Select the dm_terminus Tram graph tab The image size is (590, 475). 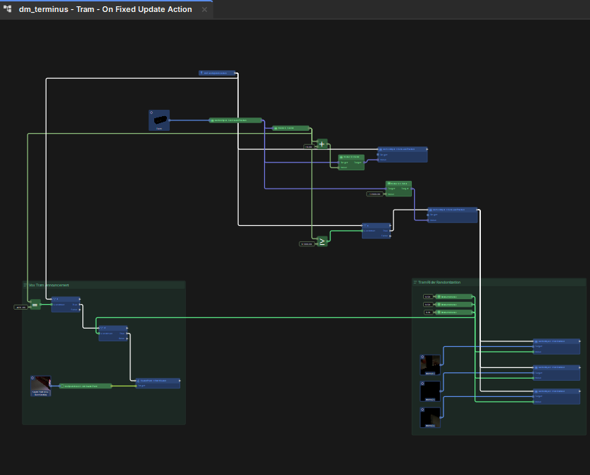click(106, 9)
